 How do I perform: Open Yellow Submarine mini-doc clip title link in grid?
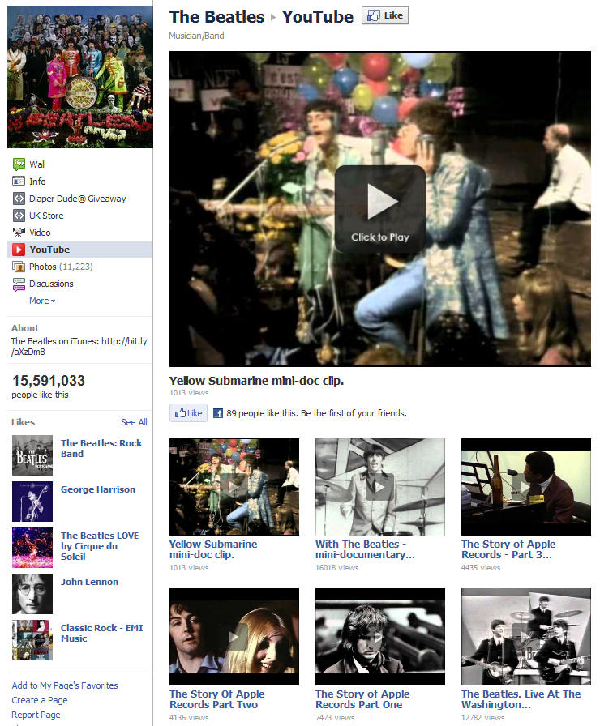[213, 549]
